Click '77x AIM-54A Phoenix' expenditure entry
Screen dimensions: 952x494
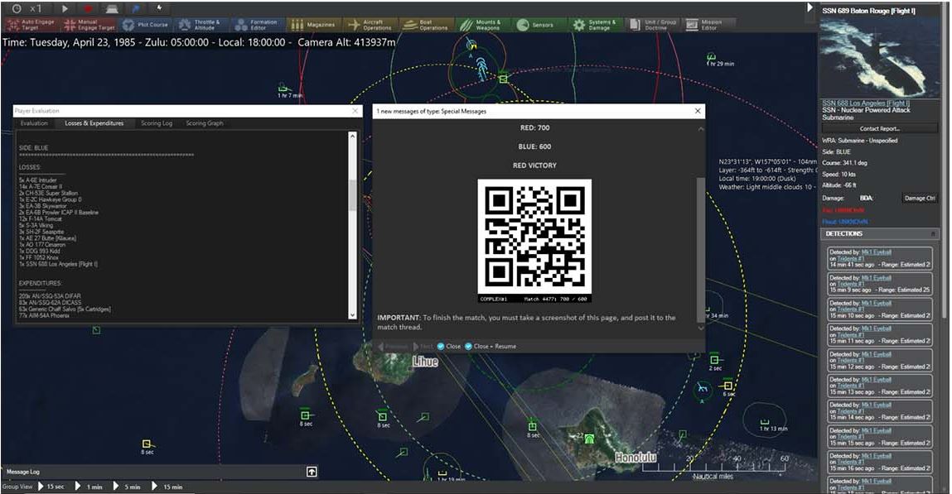44,315
